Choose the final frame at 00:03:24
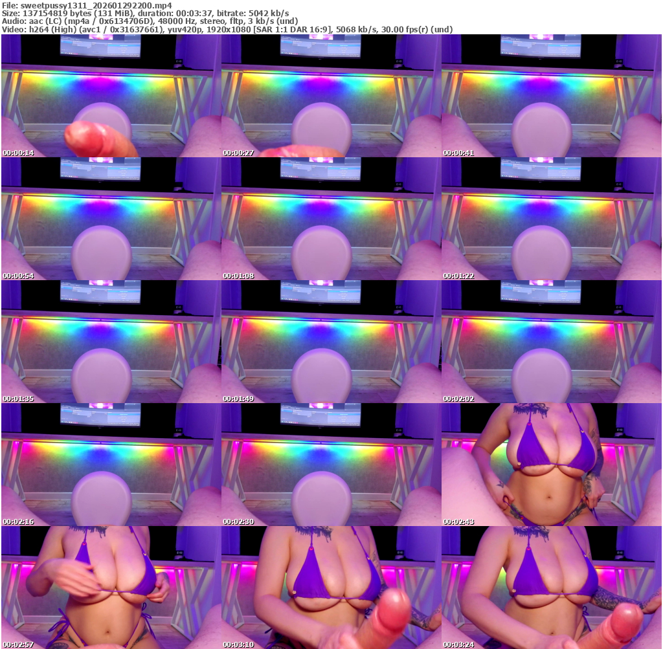663x649 pixels. click(x=552, y=588)
